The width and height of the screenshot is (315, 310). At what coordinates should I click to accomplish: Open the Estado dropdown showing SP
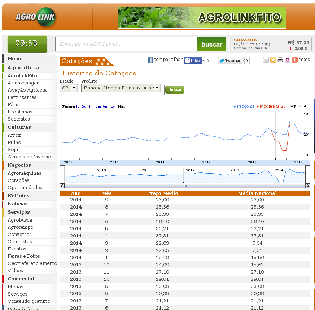[68, 88]
